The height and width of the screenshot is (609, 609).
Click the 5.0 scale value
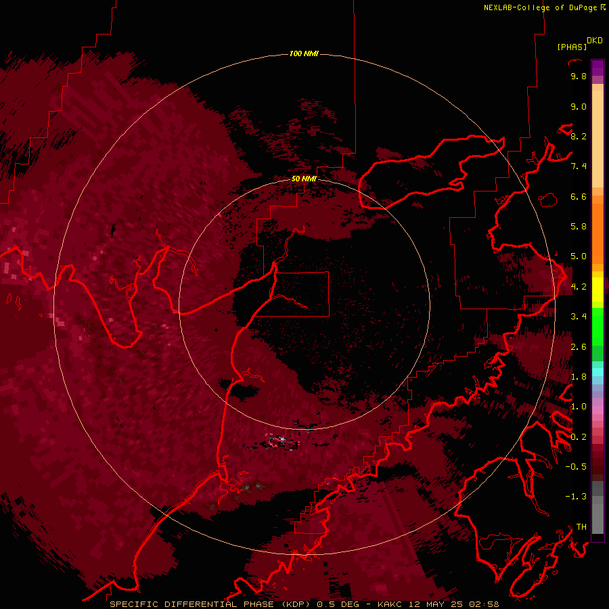579,256
